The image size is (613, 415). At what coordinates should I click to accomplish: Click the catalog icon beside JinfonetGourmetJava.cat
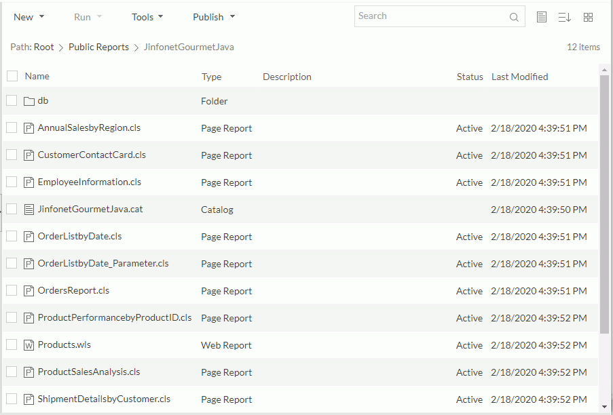click(29, 209)
